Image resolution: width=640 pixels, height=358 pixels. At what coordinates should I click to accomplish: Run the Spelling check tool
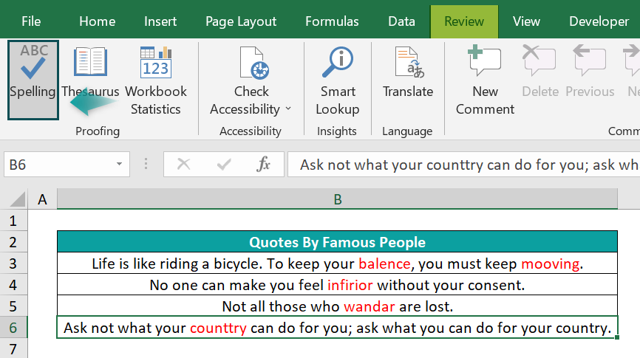pos(33,80)
